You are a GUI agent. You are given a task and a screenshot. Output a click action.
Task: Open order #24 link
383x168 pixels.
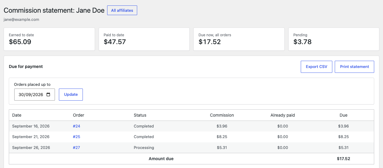(76, 126)
